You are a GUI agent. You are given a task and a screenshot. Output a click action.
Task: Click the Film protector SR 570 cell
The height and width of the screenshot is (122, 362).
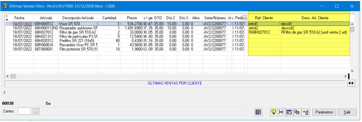78,49
